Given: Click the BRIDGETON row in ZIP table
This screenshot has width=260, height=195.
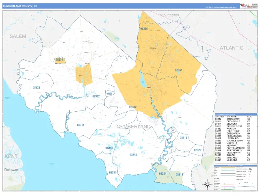Looking at the screenshot, I should pyautogui.click(x=233, y=119).
